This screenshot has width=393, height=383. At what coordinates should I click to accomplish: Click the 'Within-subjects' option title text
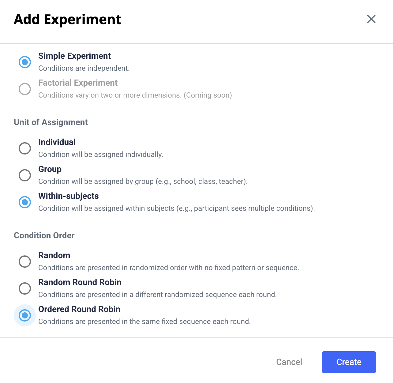[68, 196]
